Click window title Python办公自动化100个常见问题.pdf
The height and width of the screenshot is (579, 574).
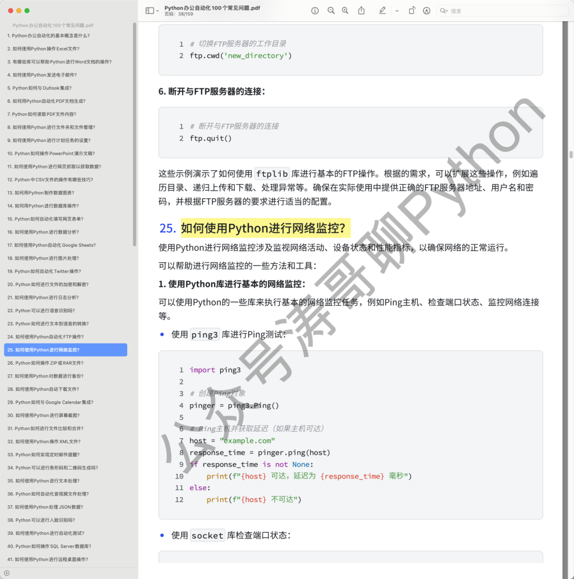point(212,8)
